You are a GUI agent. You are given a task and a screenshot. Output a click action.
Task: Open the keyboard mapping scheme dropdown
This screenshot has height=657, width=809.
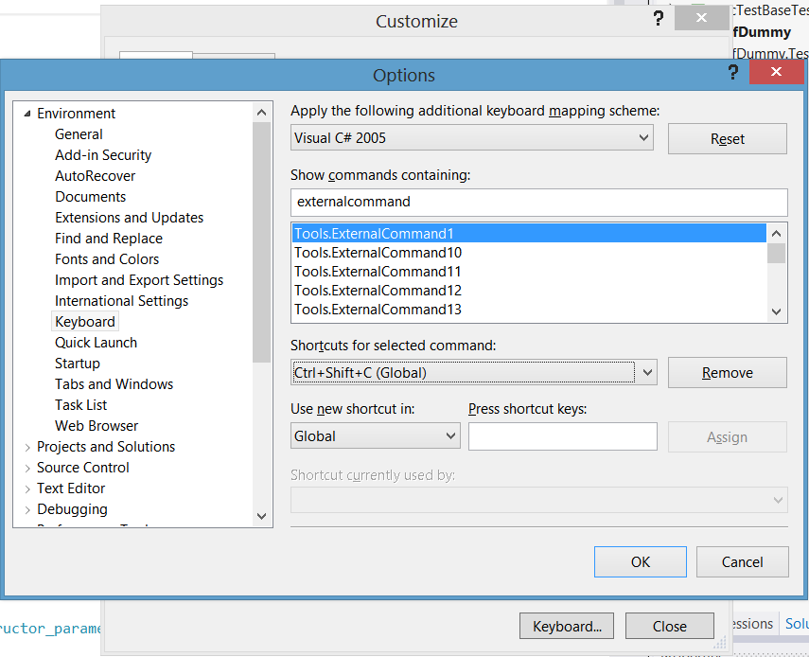click(x=643, y=138)
